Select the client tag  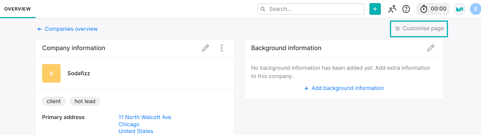54,101
